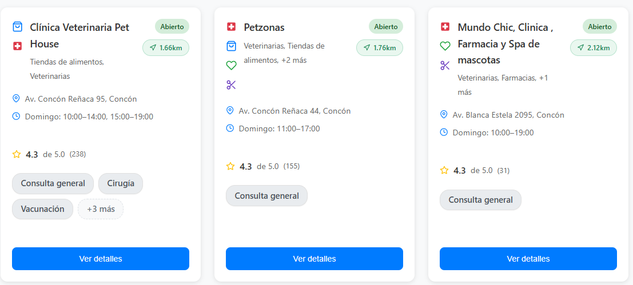Open Ver detalles for Clínica Veterinaria Pet House
This screenshot has height=285, width=633.
click(x=101, y=259)
